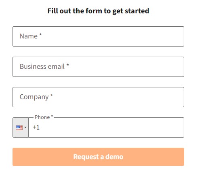
Task: Click the +1 dialing code text
Action: click(36, 127)
